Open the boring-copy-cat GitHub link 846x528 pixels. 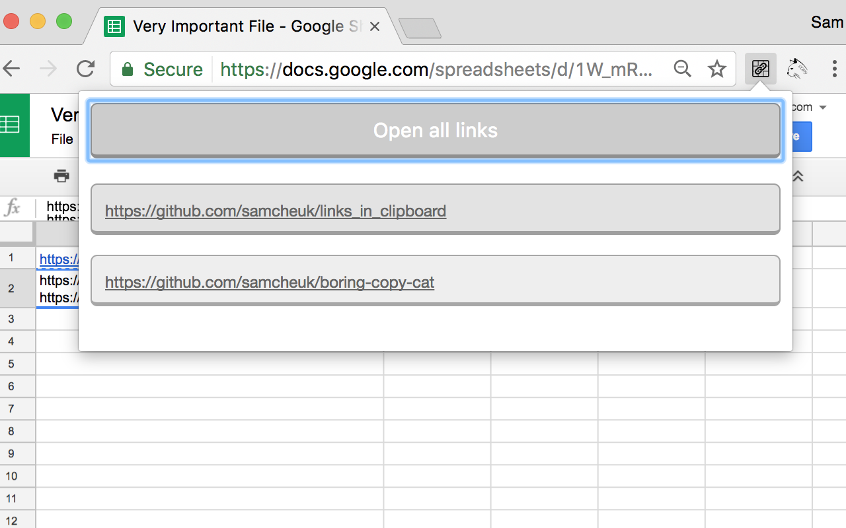270,282
